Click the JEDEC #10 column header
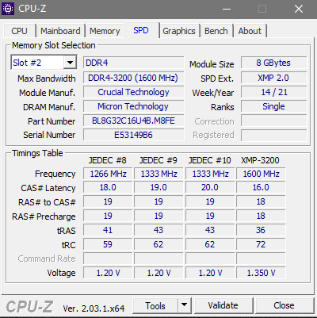 tap(209, 160)
